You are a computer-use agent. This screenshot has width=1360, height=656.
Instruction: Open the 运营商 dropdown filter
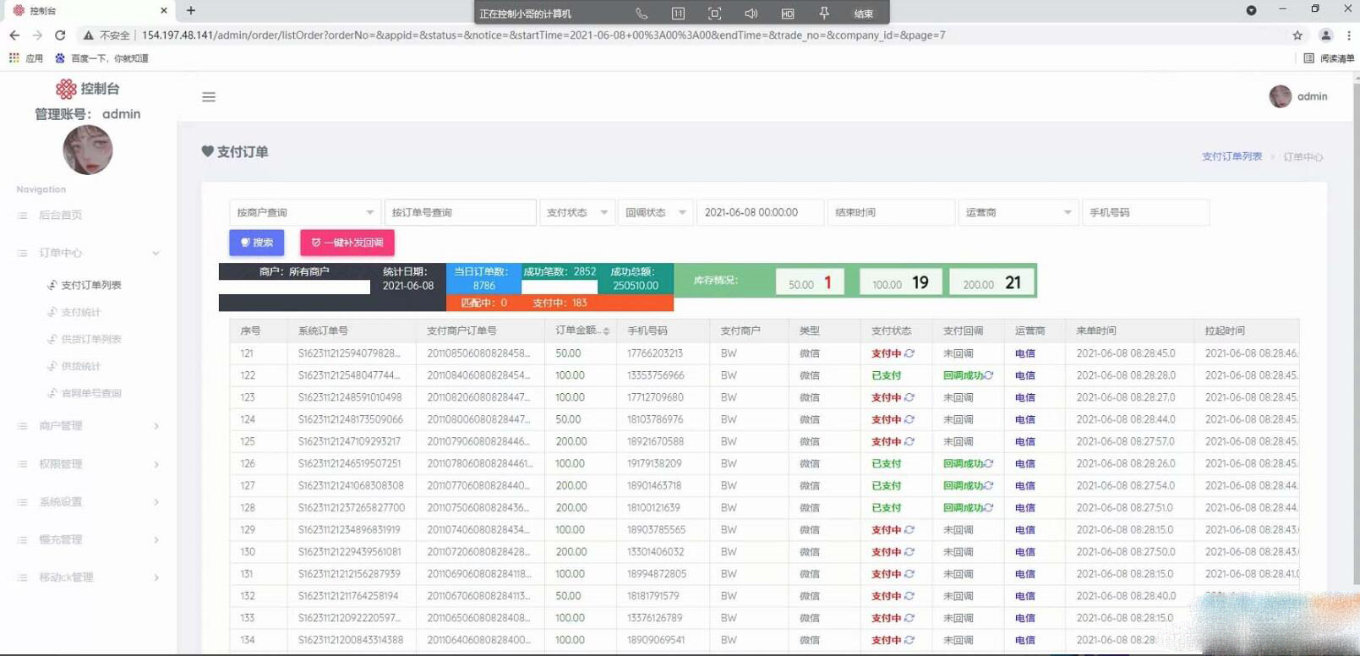1018,212
